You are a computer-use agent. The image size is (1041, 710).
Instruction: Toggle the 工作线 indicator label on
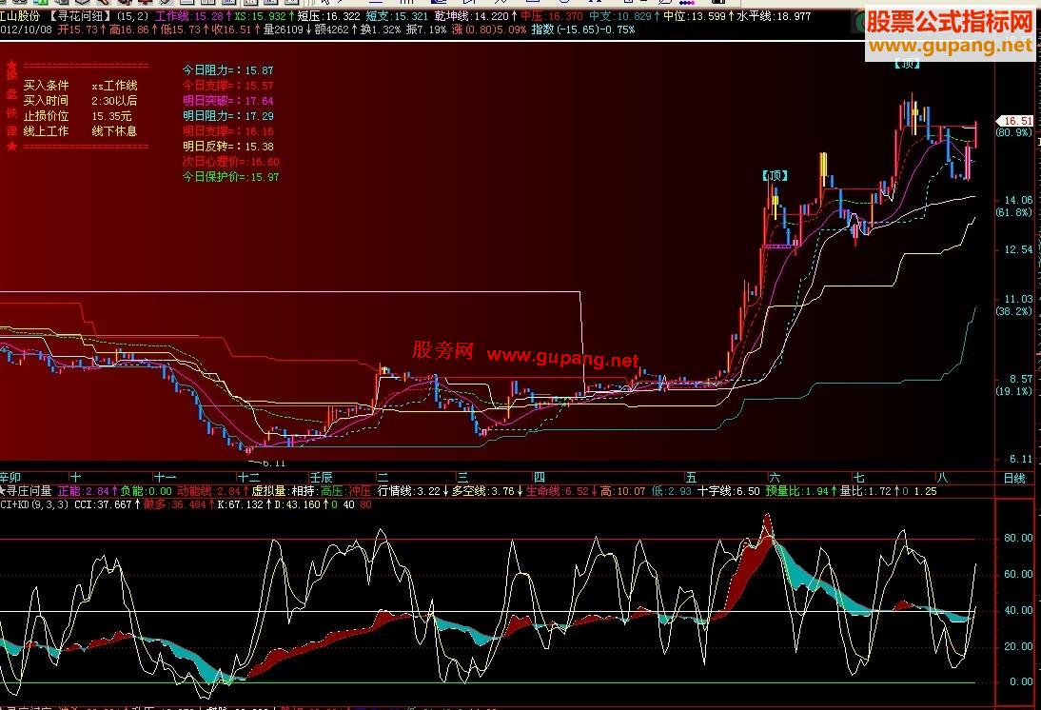172,16
